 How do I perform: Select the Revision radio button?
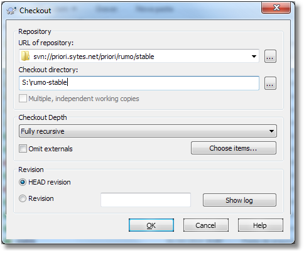(x=23, y=198)
